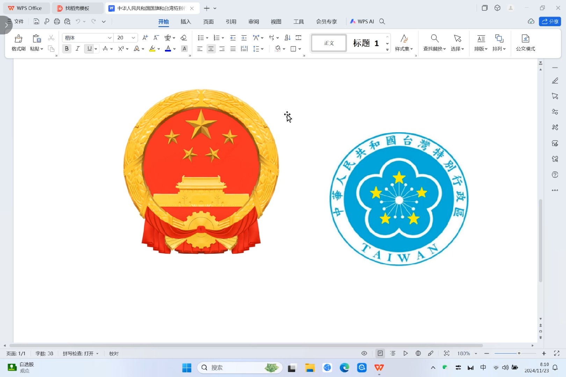Toggle eye protection mode in status bar
The image size is (566, 377).
coord(364,353)
